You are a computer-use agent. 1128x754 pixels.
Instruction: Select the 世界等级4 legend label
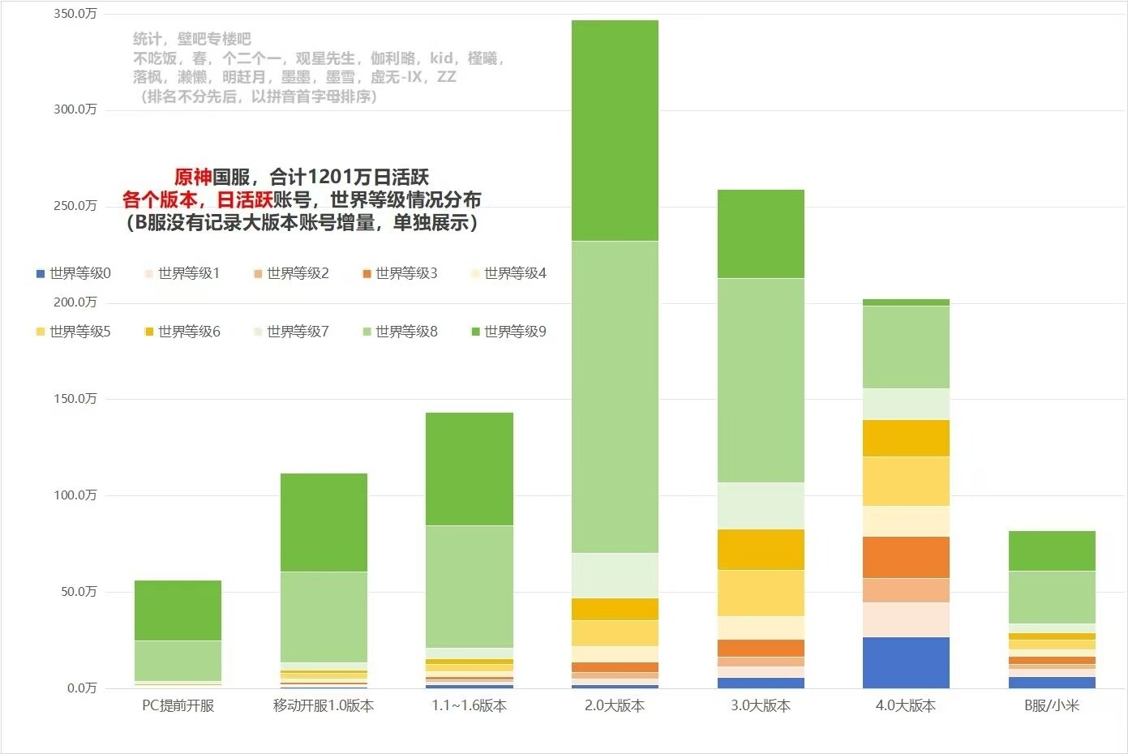click(515, 274)
